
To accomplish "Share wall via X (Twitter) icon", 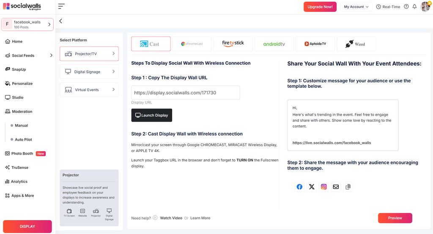I will tap(312, 187).
